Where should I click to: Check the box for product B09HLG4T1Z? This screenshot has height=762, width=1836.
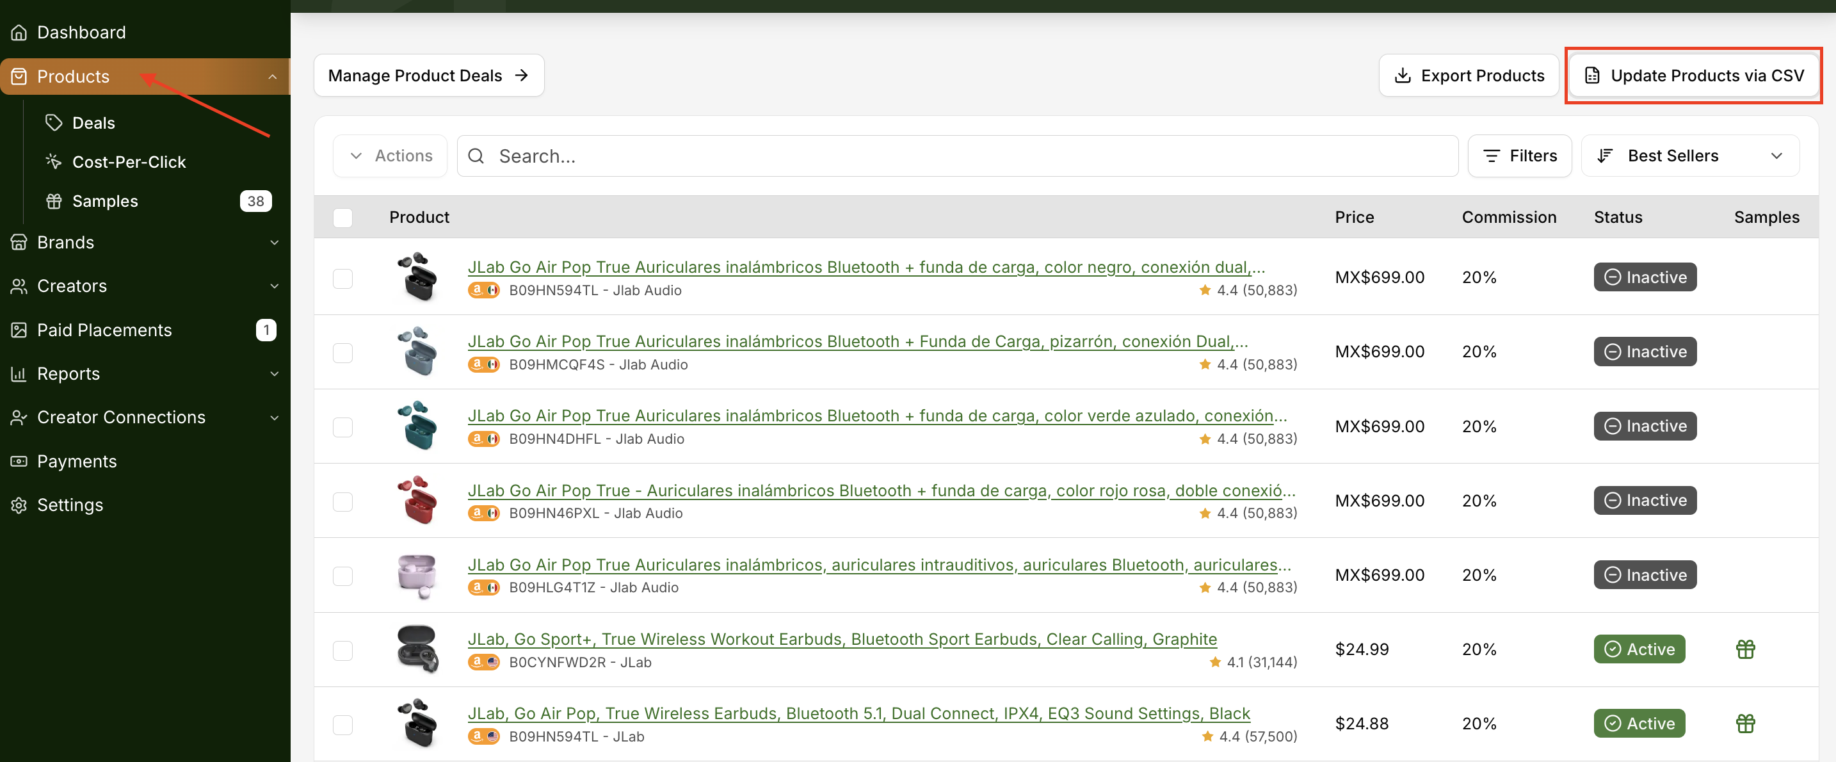[343, 575]
